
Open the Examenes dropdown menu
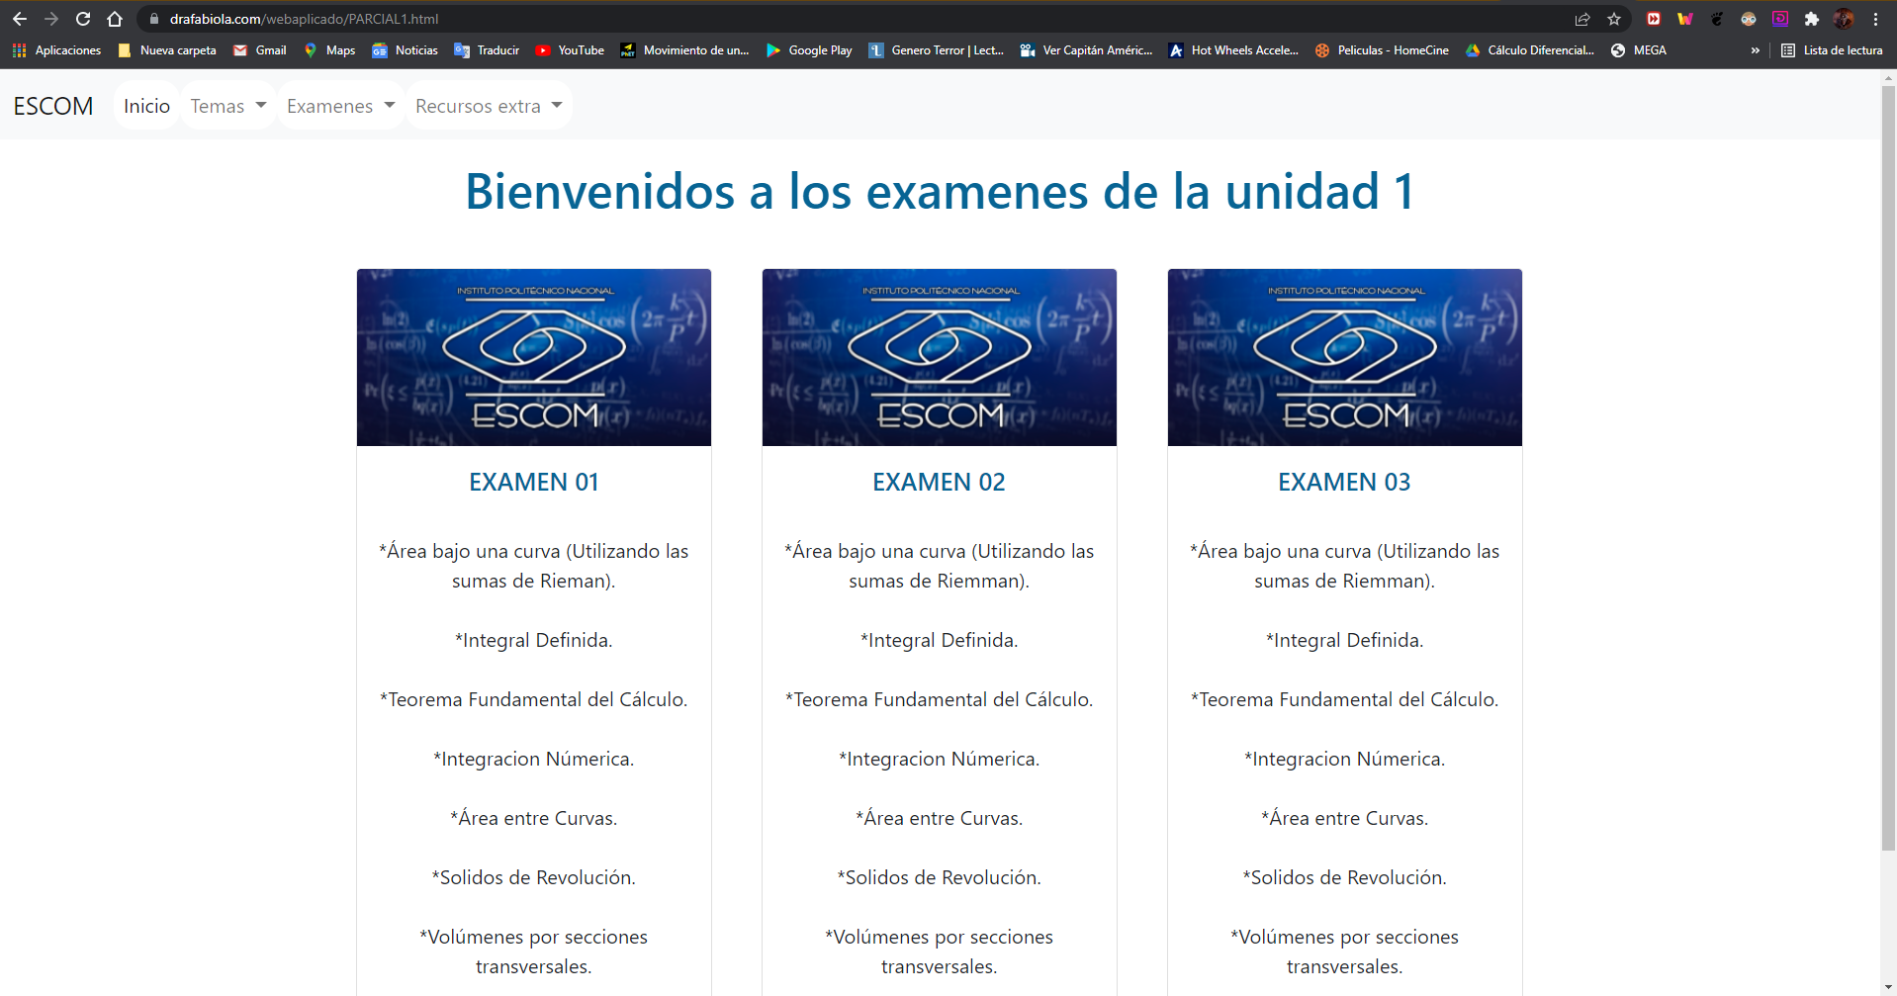339,105
